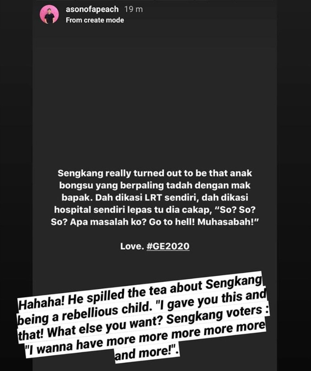
Task: Click the 19 m timestamp
Action: [x=134, y=9]
